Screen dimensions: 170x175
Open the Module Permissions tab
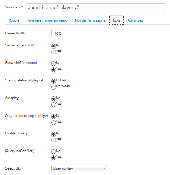click(90, 20)
